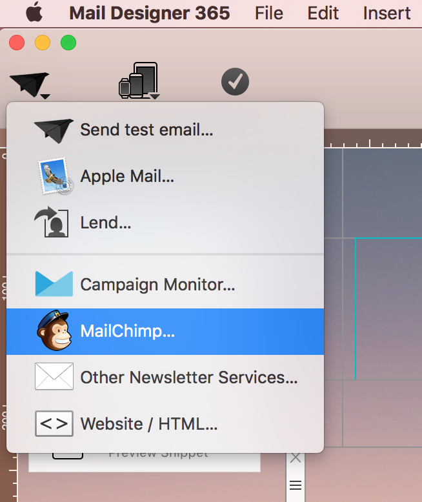Viewport: 422px width, 502px height.
Task: Open the paper plane send toolbar icon
Action: [x=29, y=85]
